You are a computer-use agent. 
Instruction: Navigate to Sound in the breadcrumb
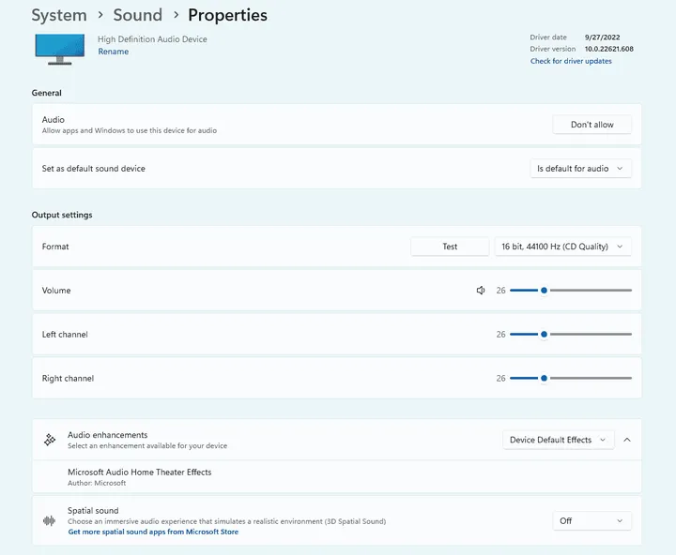point(138,15)
